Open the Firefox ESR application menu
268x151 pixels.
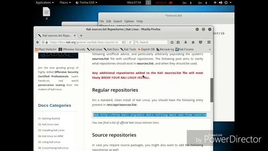coord(87,3)
